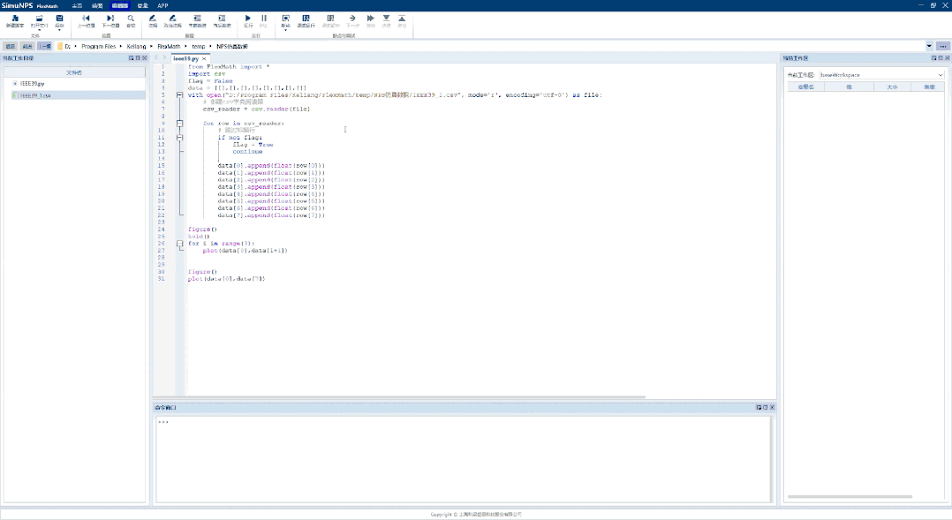Click the Run (运行) play icon

coord(248,19)
